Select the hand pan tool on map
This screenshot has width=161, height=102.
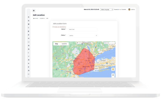[78, 43]
